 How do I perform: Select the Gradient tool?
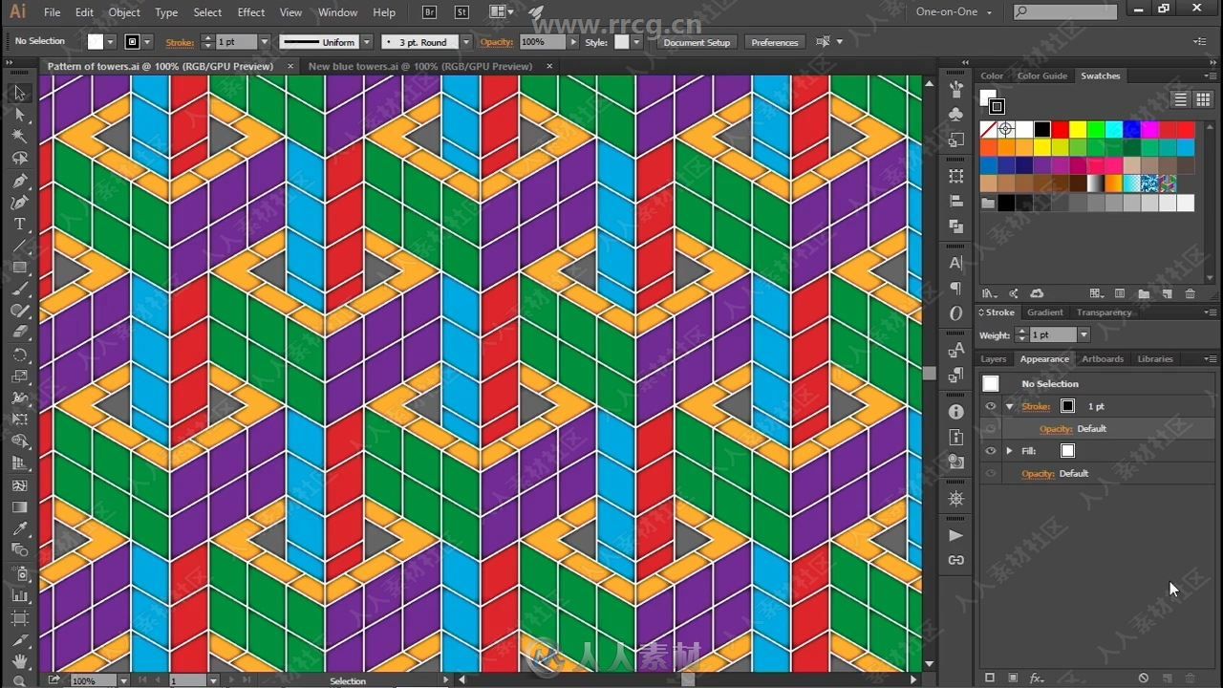click(x=20, y=506)
